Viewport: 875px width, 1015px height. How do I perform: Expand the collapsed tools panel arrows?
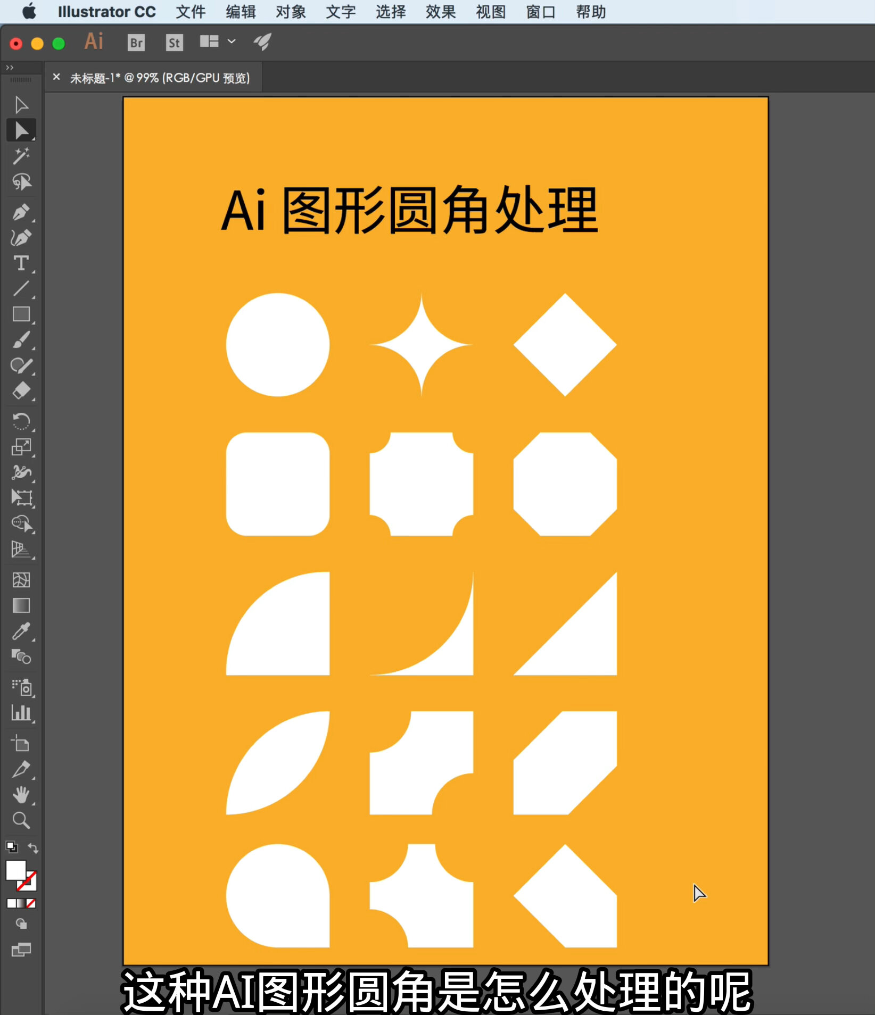(10, 68)
